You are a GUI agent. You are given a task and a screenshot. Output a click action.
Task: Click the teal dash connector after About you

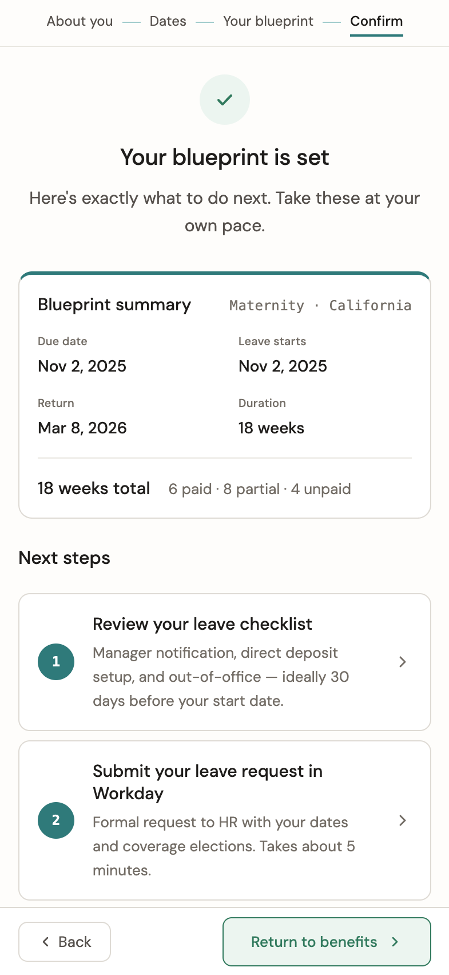[x=131, y=22]
